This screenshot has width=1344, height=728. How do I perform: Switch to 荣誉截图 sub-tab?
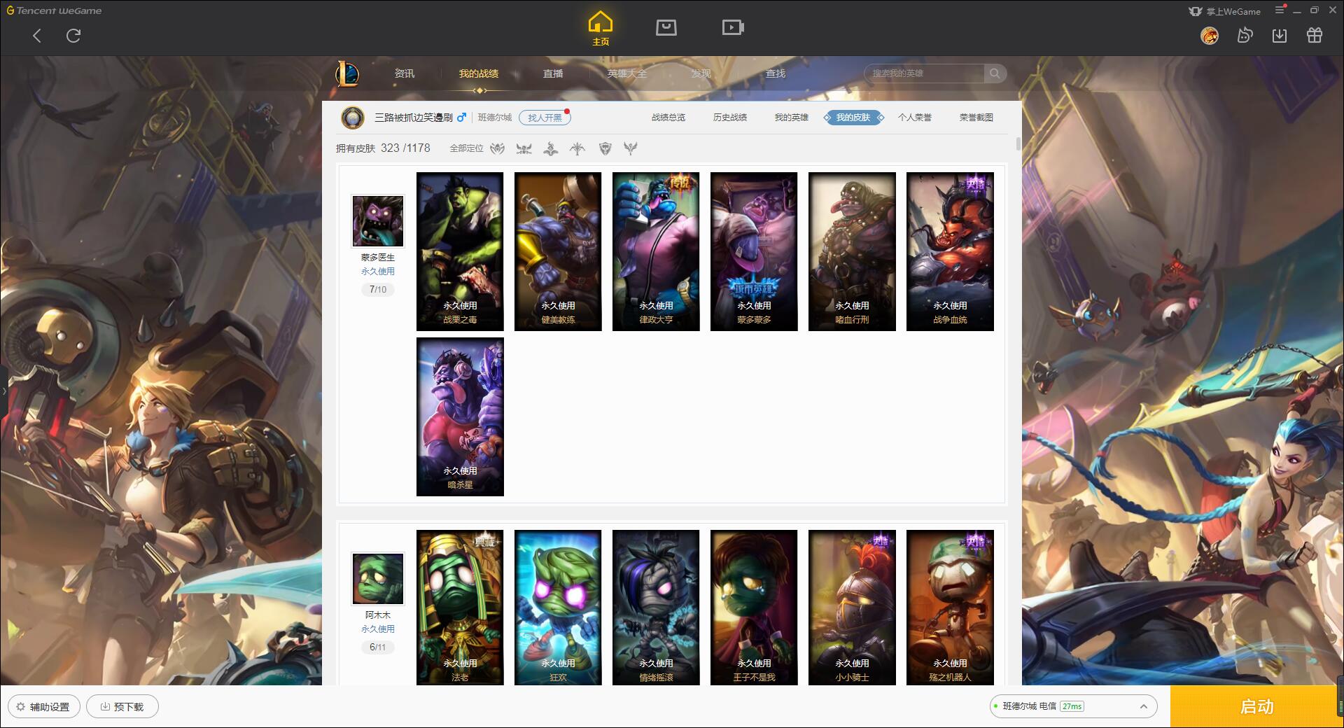[x=976, y=118]
